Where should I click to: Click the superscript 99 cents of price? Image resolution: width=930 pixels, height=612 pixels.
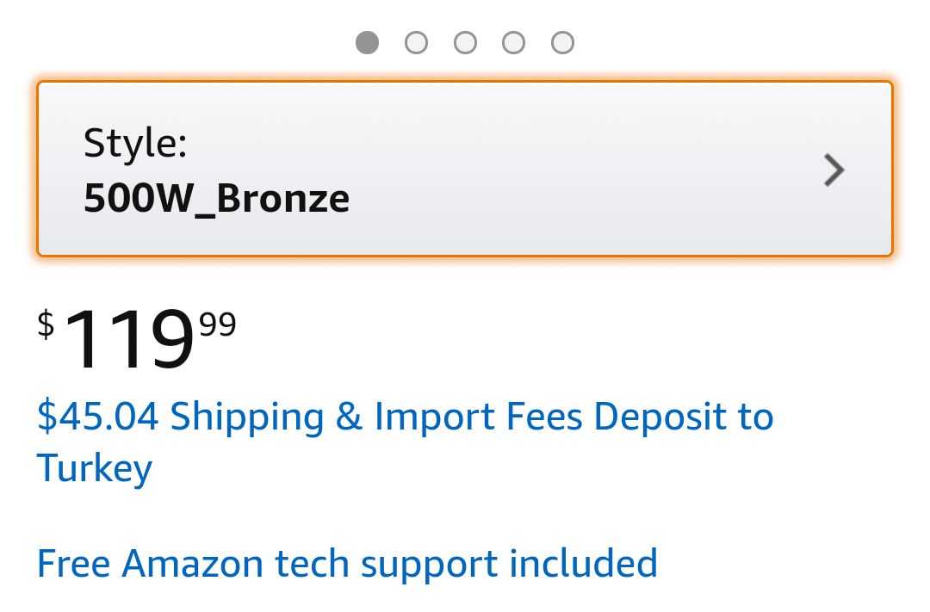[218, 325]
